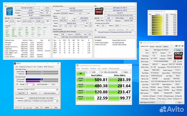Switch to Sensors tab in GPU-Z
187x116 pixels.
tap(152, 47)
